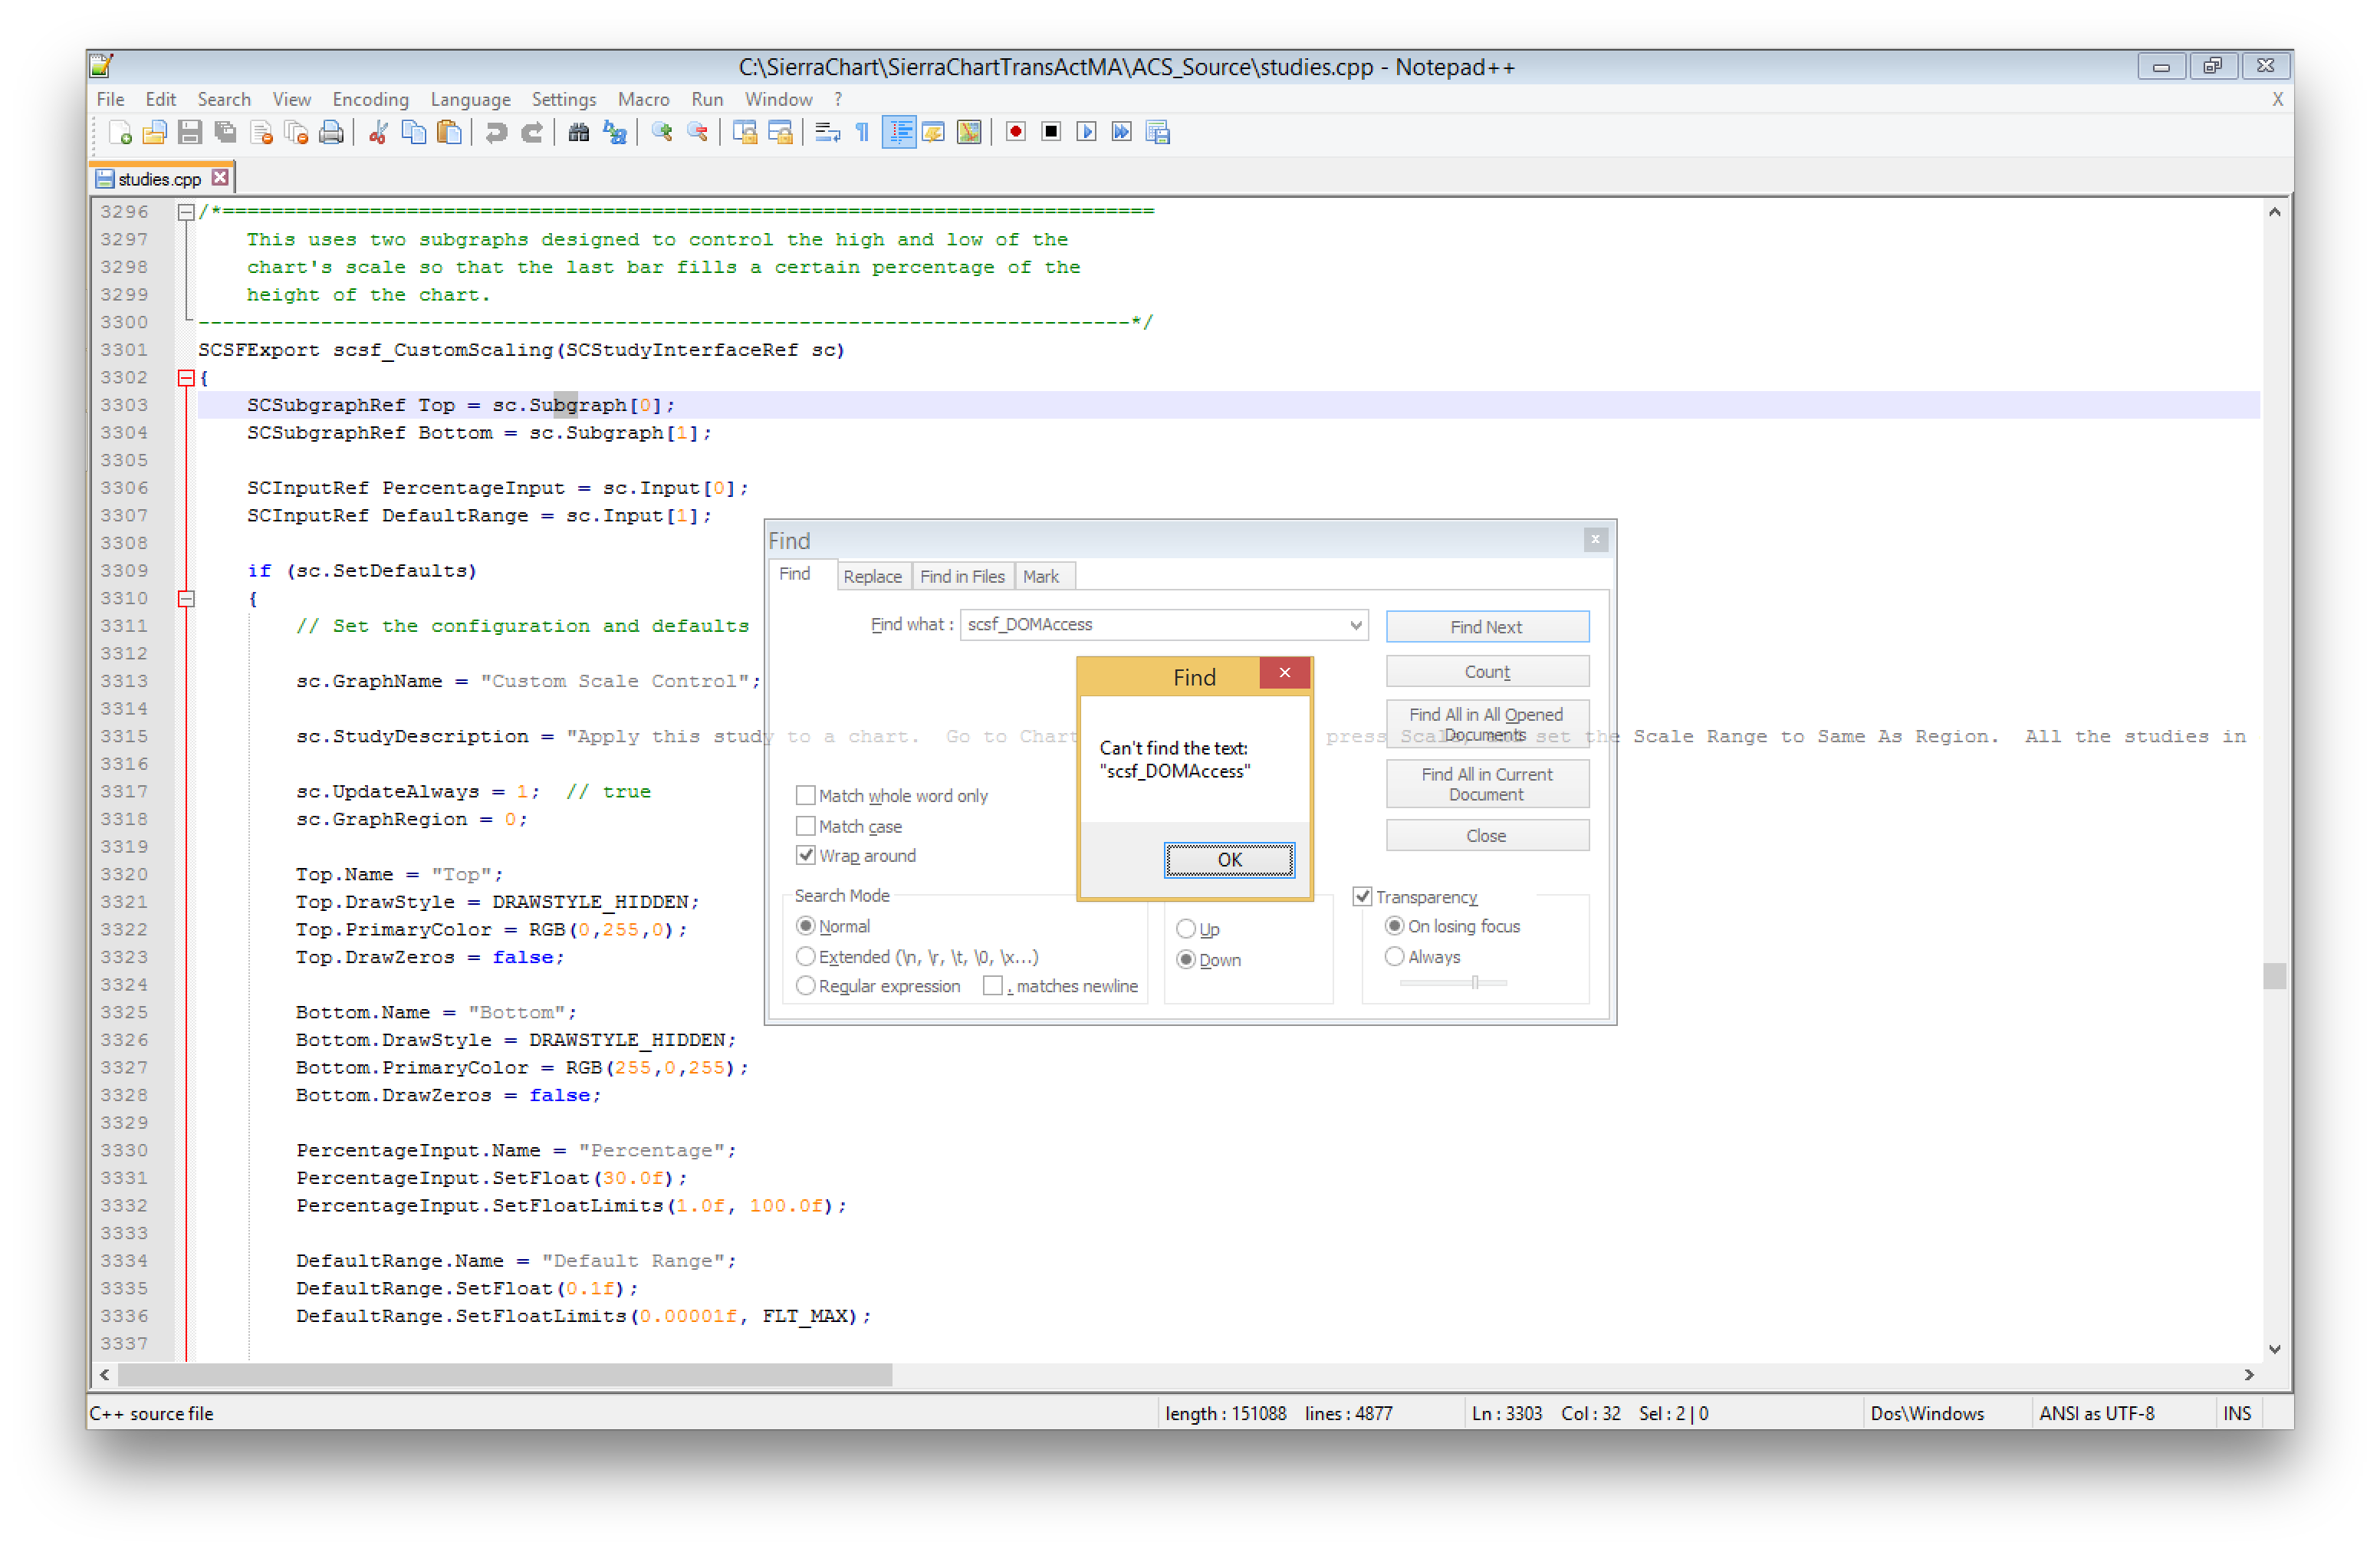This screenshot has height=1552, width=2380.
Task: Click the Count button
Action: coord(1487,672)
